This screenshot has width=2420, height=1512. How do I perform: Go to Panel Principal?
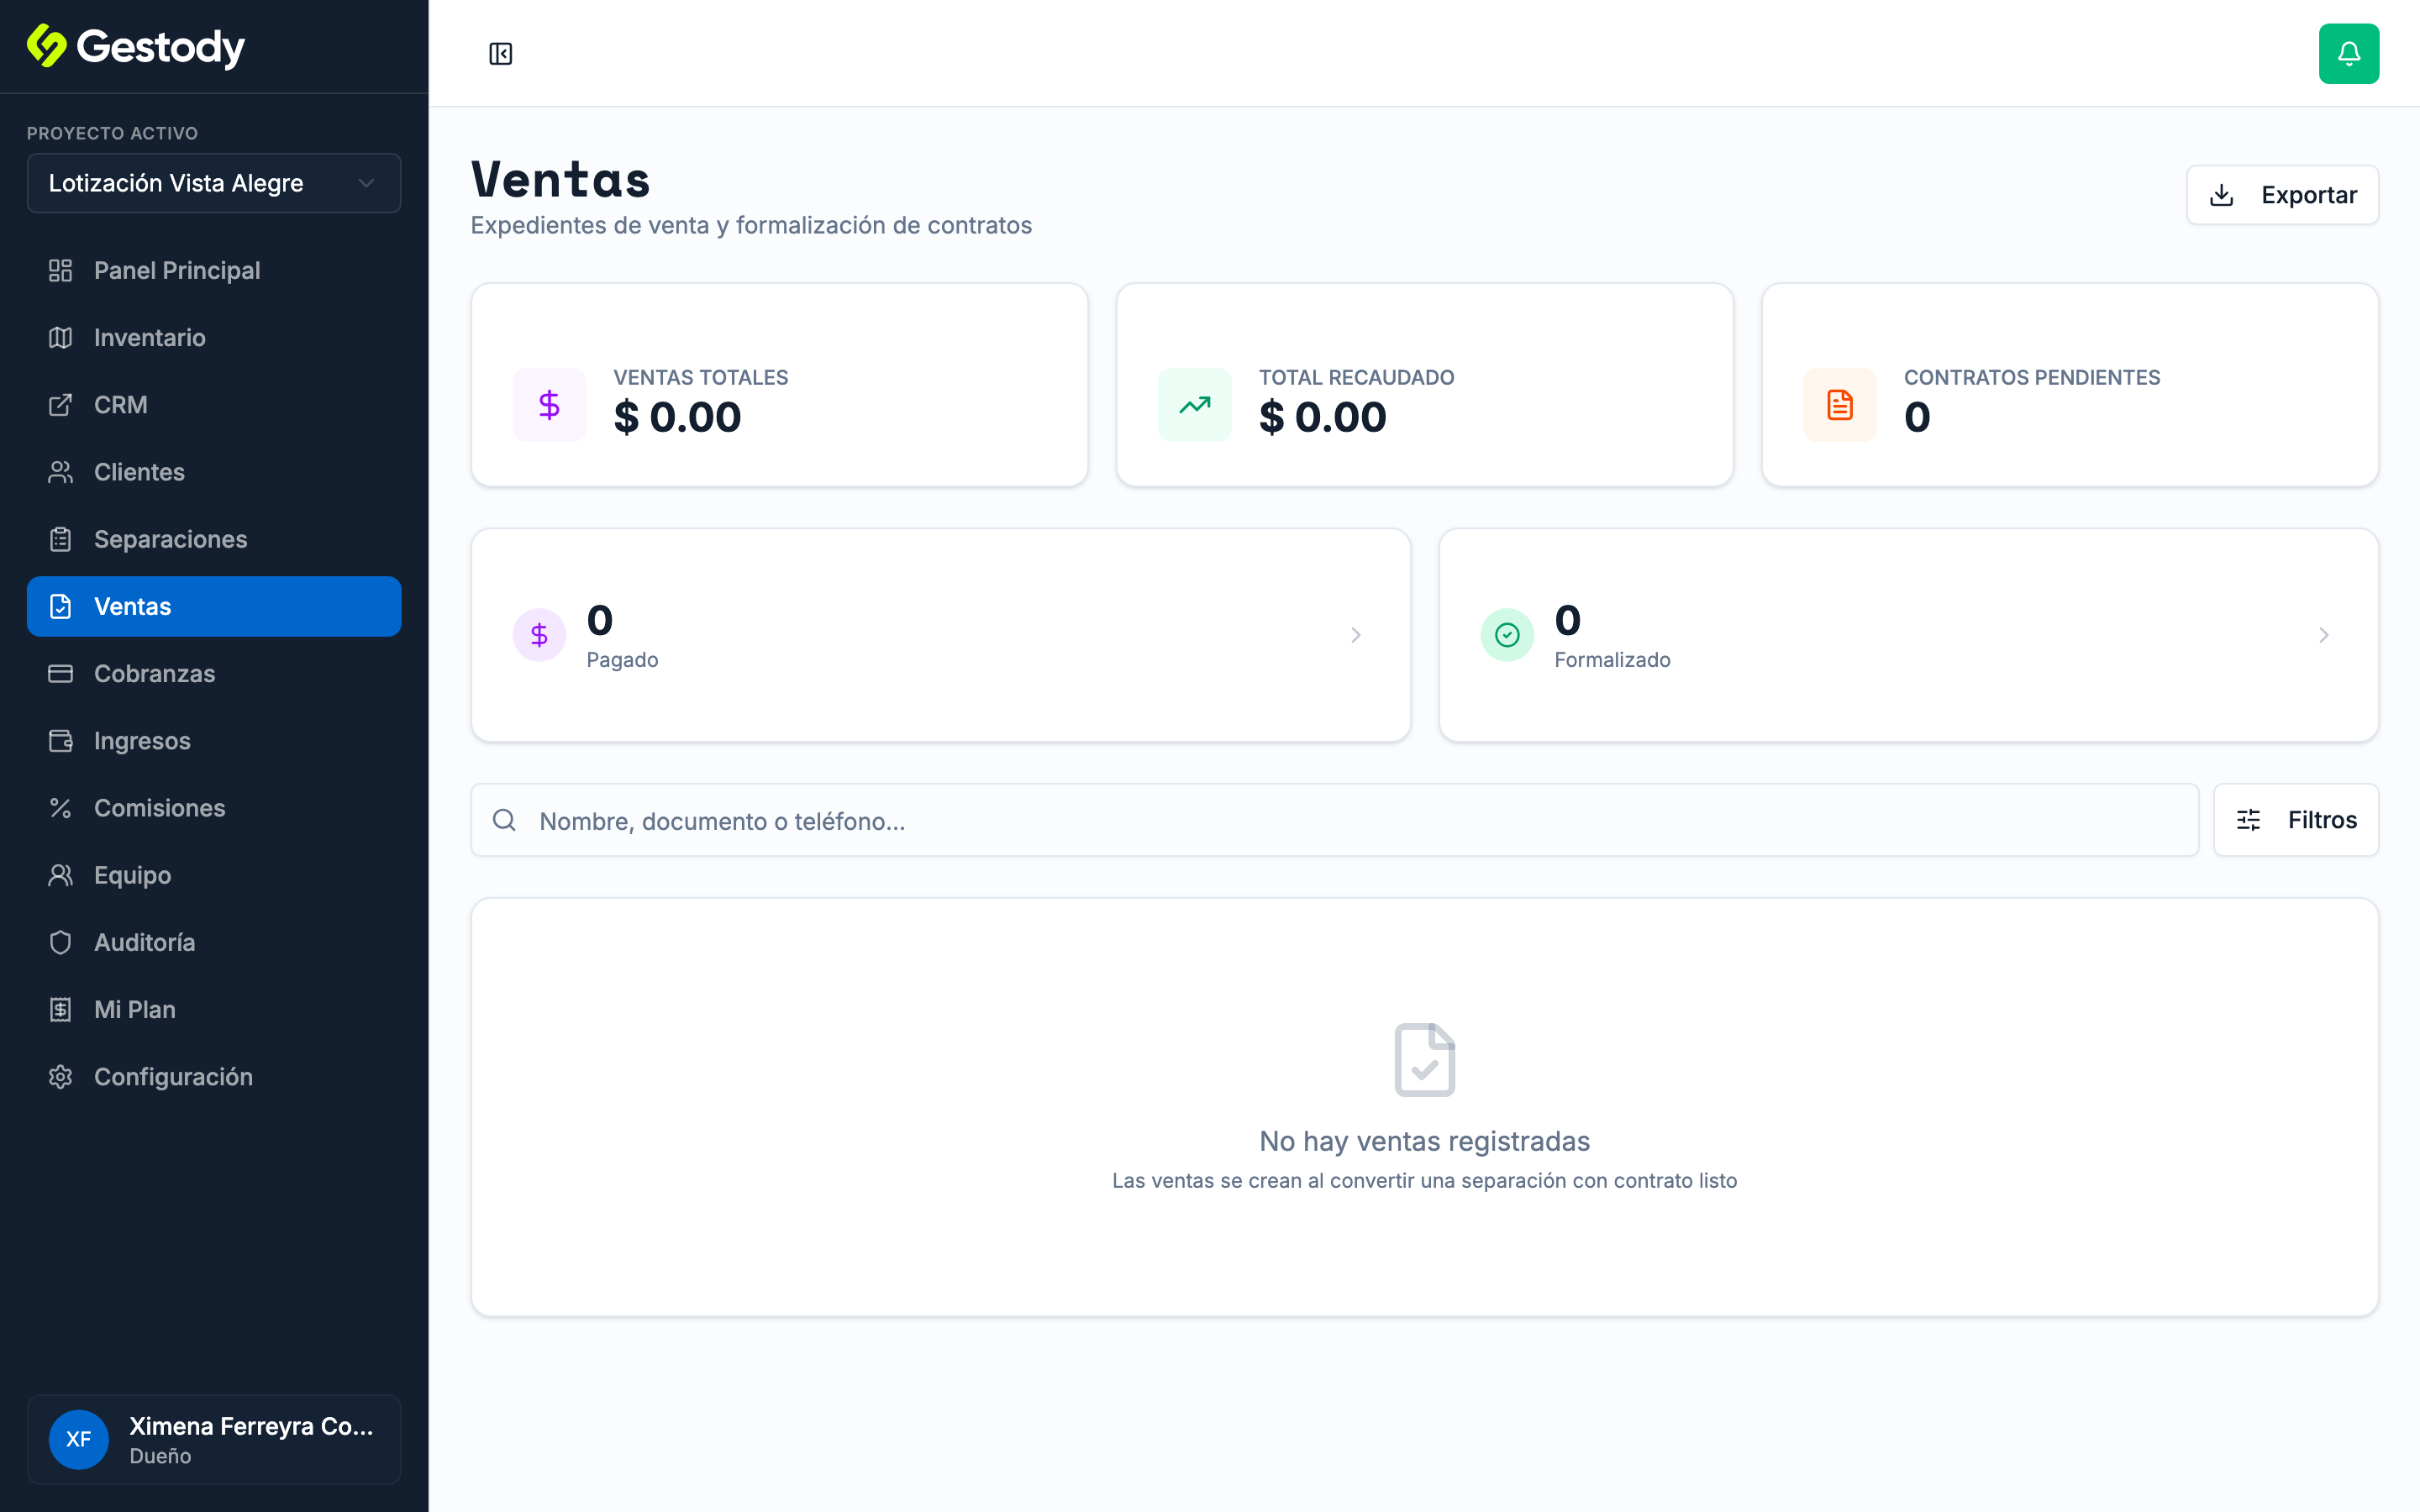[214, 270]
